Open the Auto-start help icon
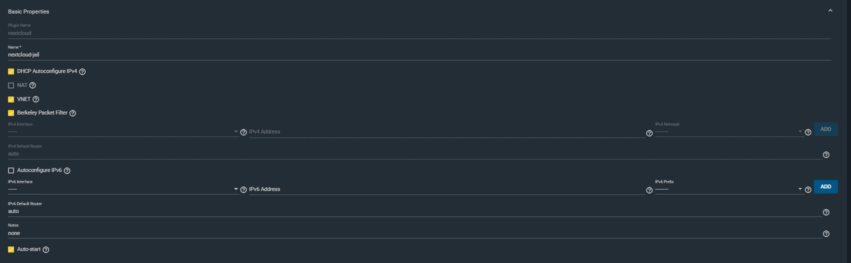Viewport: 851px width, 263px height. (46, 249)
